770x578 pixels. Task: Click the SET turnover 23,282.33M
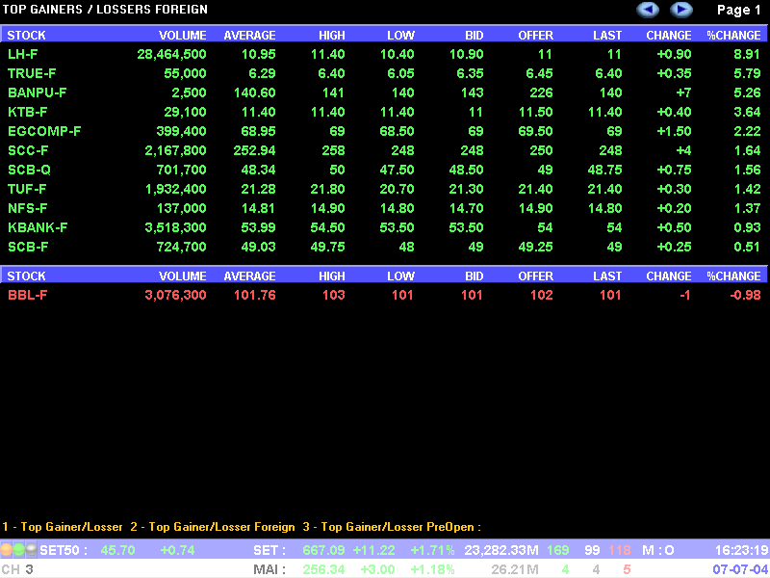[501, 550]
